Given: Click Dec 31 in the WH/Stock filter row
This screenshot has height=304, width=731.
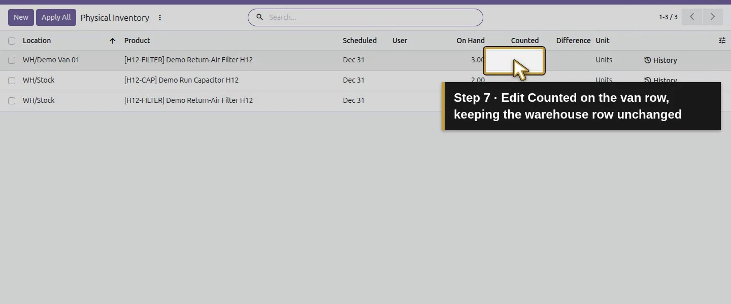Looking at the screenshot, I should tap(353, 100).
